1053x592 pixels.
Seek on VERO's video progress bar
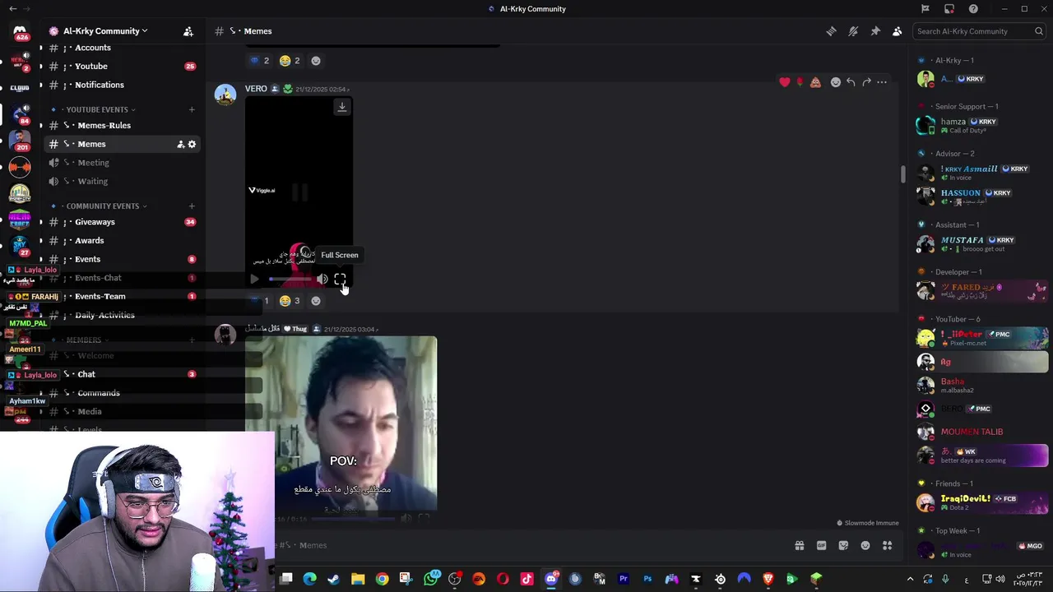pos(290,280)
